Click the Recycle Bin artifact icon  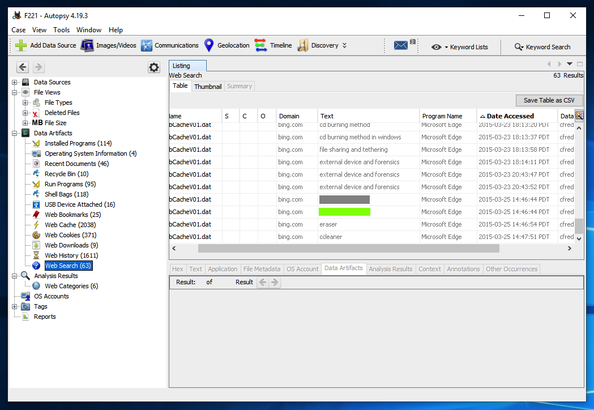36,174
